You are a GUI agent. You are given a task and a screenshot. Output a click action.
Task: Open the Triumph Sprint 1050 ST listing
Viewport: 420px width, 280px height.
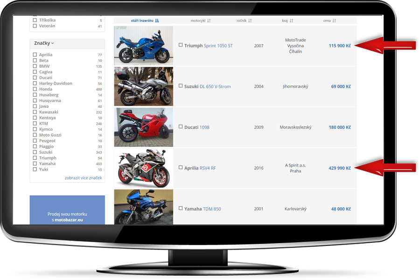(209, 46)
